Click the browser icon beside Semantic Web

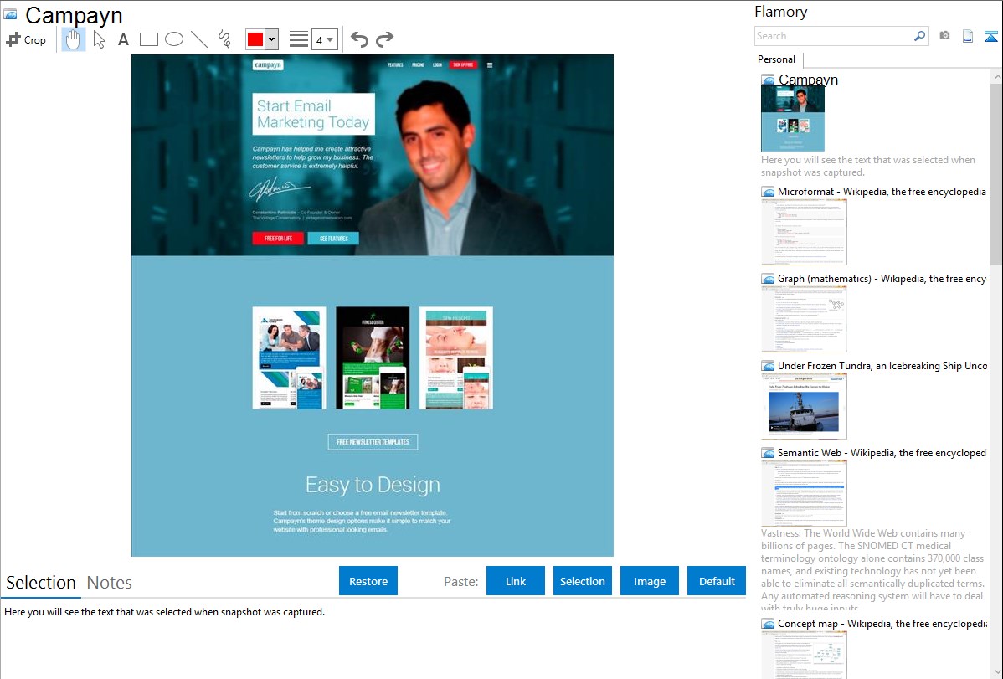[x=769, y=452]
